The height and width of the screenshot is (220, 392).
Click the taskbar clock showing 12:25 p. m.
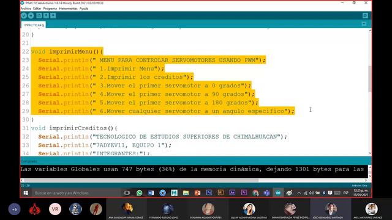pos(361,193)
